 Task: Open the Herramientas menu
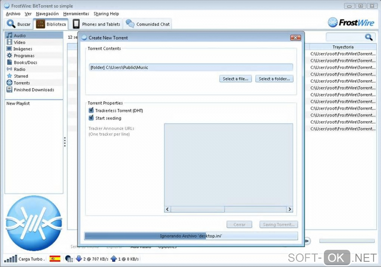click(76, 13)
